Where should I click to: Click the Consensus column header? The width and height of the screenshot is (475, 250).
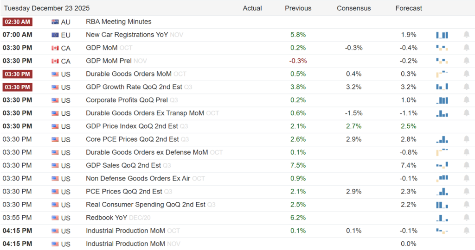coord(353,8)
